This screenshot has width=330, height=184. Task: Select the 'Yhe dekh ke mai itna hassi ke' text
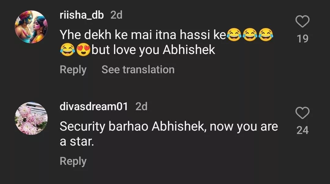pyautogui.click(x=142, y=35)
